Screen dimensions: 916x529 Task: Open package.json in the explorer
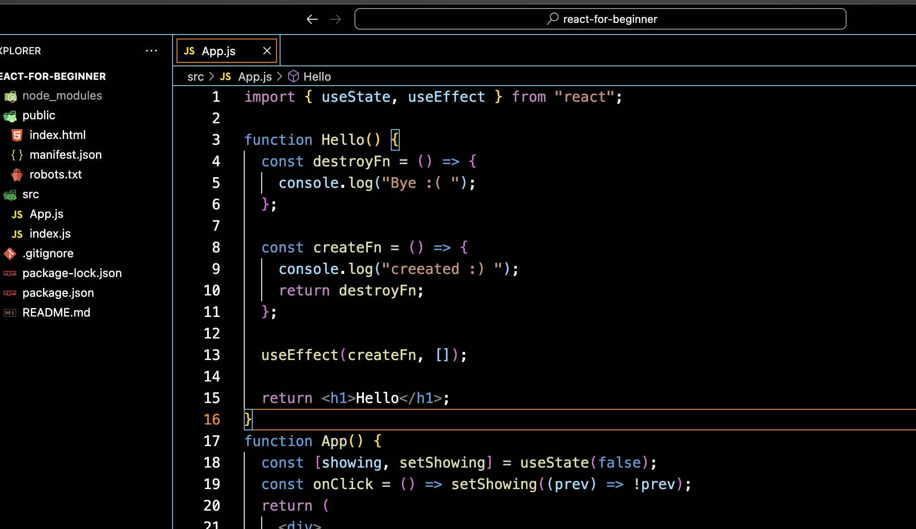coord(58,293)
